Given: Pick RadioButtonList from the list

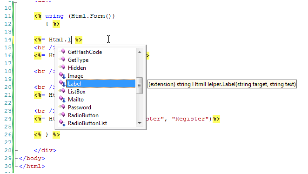Looking at the screenshot, I should click(x=87, y=123).
